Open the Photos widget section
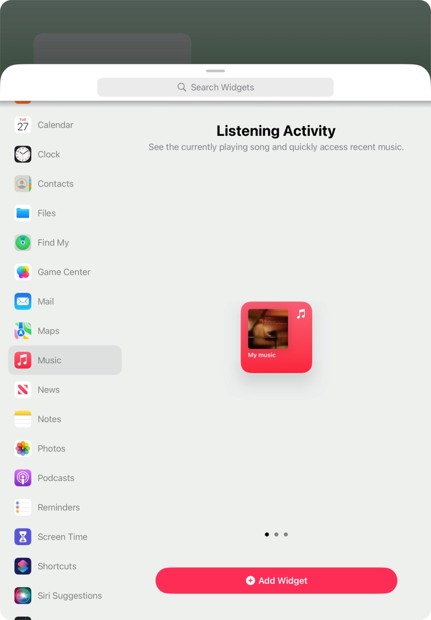 pyautogui.click(x=23, y=448)
